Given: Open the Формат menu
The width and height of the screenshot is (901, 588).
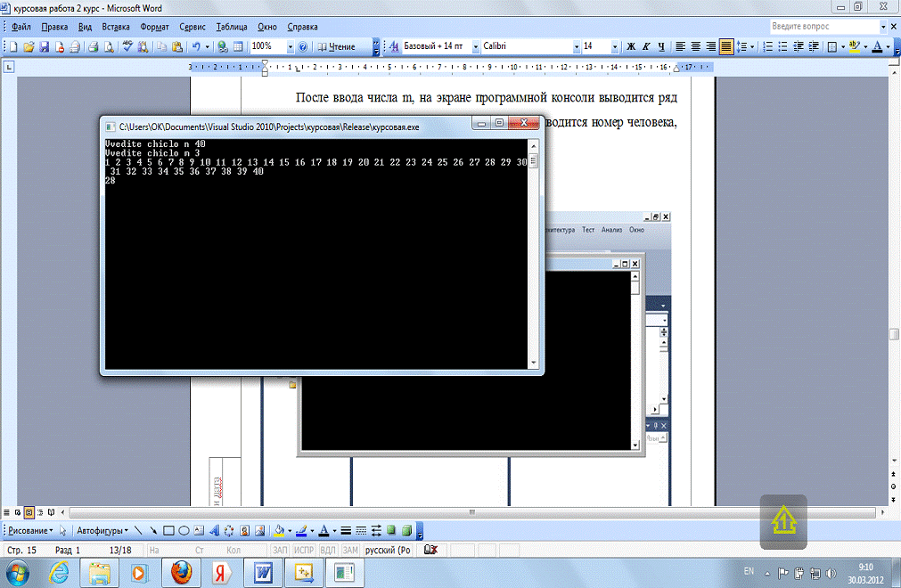Looking at the screenshot, I should click(x=155, y=27).
